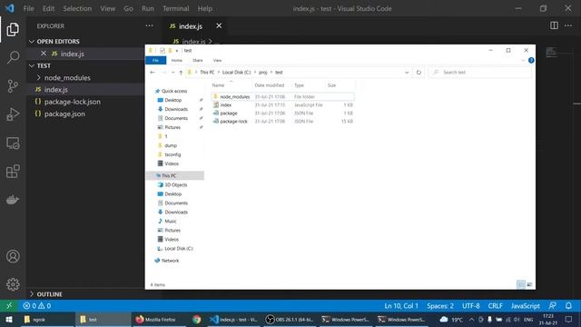Open File Explorer help icon

click(x=531, y=60)
